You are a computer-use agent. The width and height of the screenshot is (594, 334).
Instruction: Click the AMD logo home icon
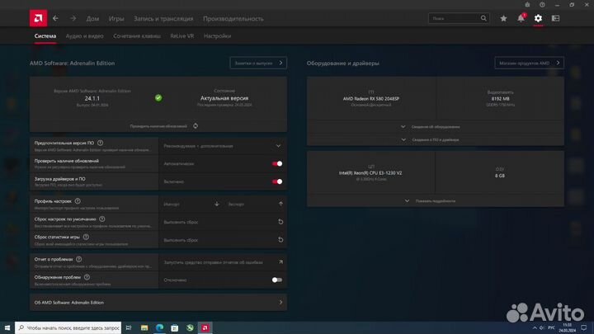(38, 18)
